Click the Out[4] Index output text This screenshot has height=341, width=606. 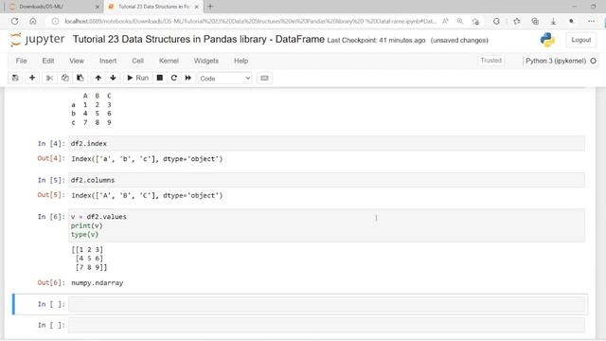(x=147, y=159)
